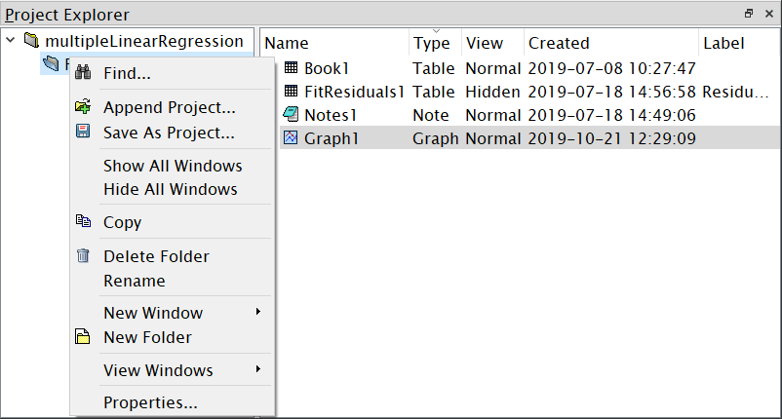The image size is (782, 419).
Task: Select the FitResiduals1 table row
Action: (353, 92)
